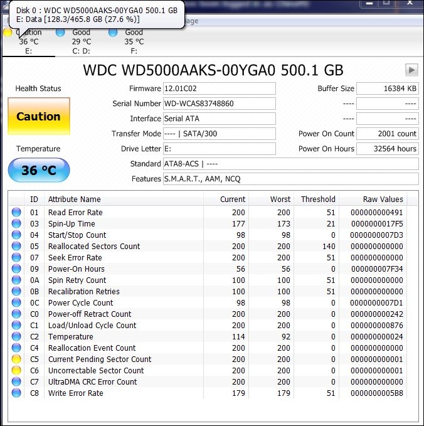Click the yellow Caution status orb for E:
This screenshot has height=426, width=424.
point(8,33)
